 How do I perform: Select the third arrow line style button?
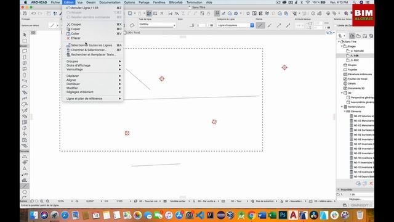(x=279, y=25)
